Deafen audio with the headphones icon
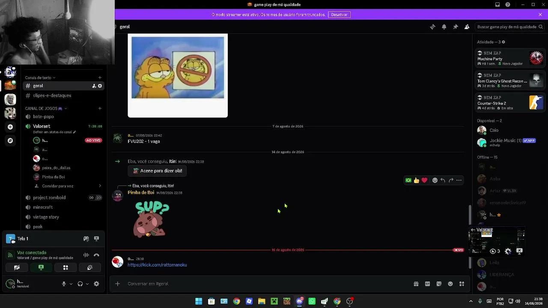The width and height of the screenshot is (548, 308). click(80, 284)
